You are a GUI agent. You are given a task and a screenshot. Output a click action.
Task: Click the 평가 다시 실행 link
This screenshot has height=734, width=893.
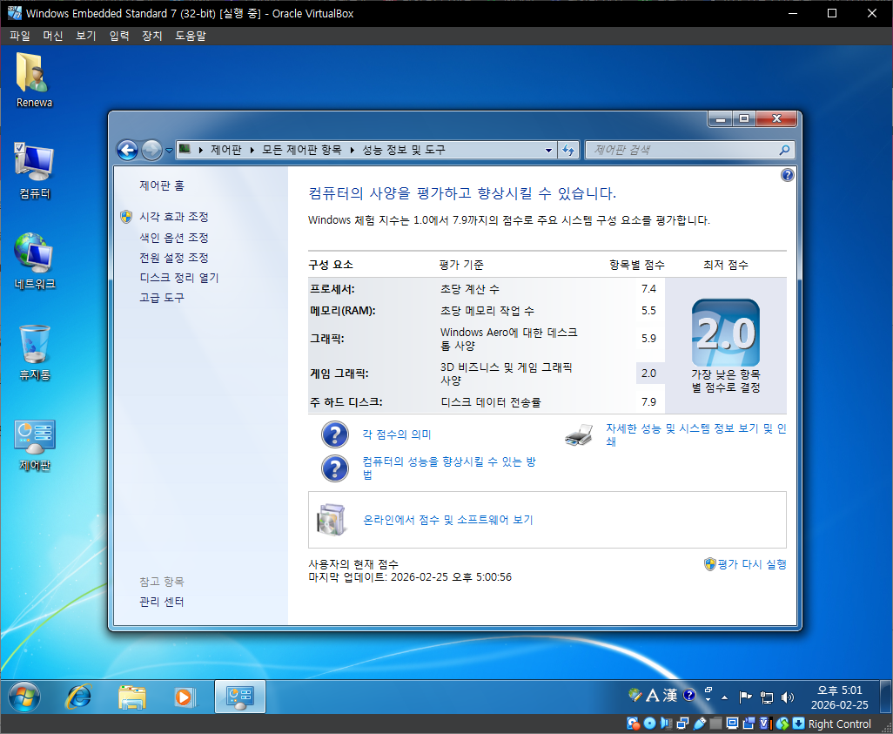[x=751, y=564]
